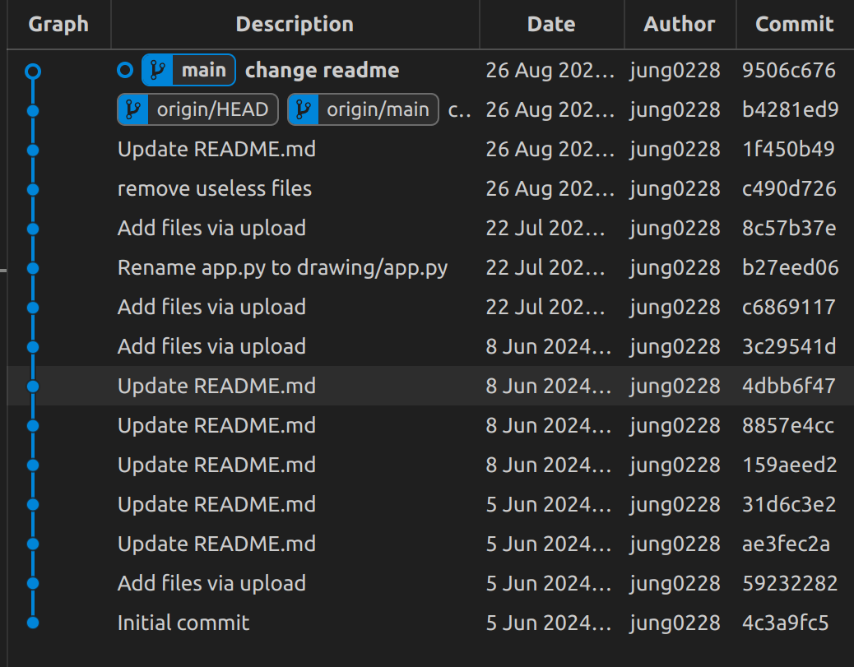854x667 pixels.
Task: Click the 5 Jun date of commit 4c3a9fc5
Action: pyautogui.click(x=549, y=623)
